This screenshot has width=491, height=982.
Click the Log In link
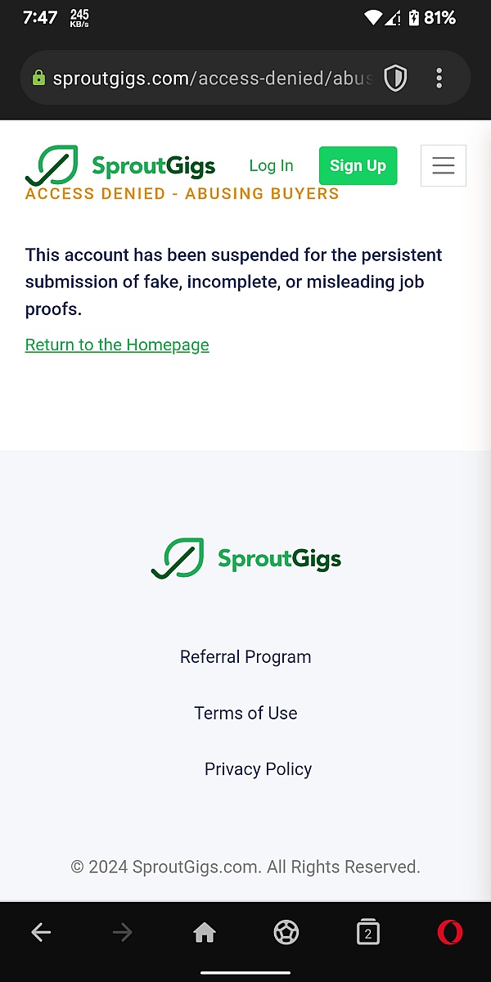pos(271,165)
